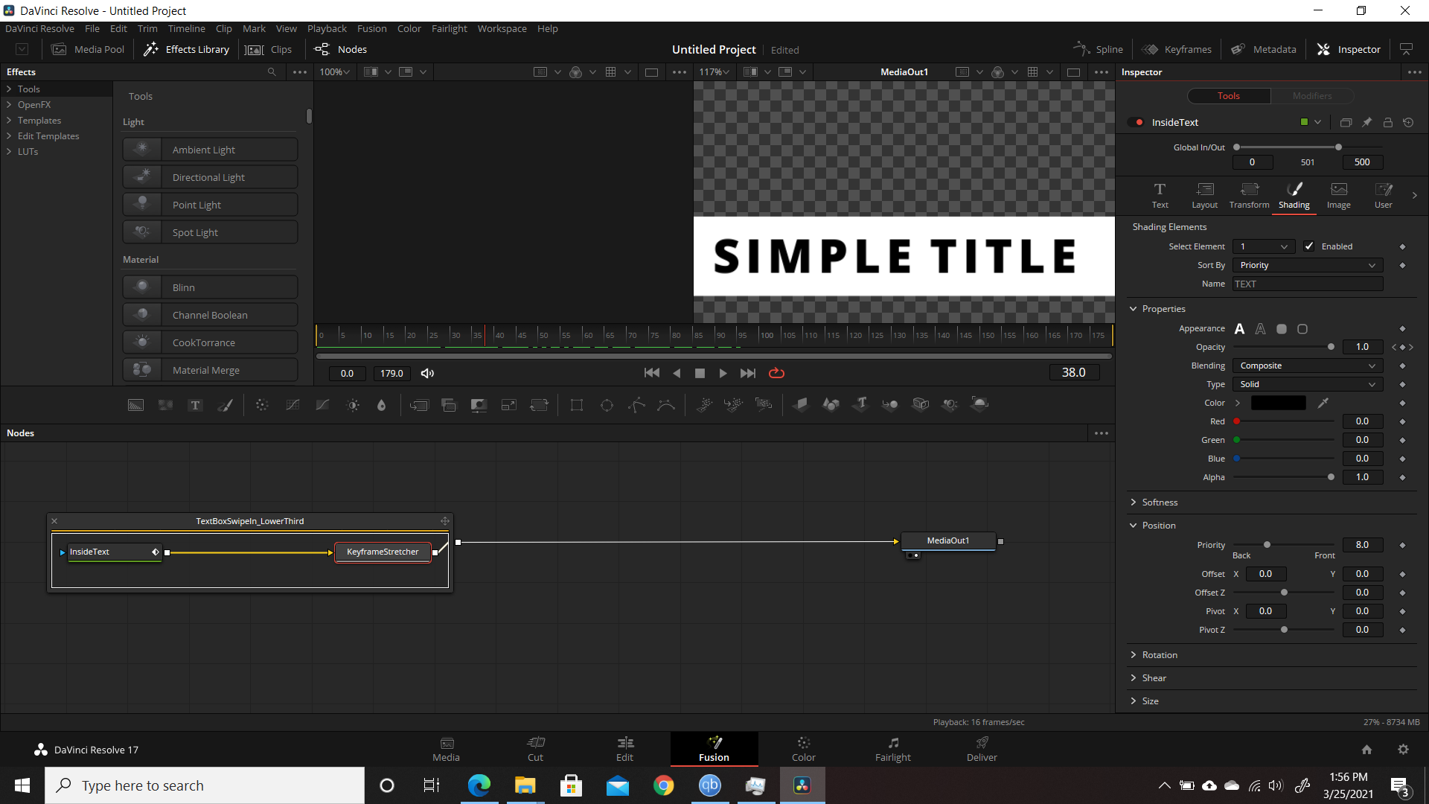This screenshot has height=804, width=1429.
Task: Add Blur droplet tool from toolbar
Action: click(381, 405)
